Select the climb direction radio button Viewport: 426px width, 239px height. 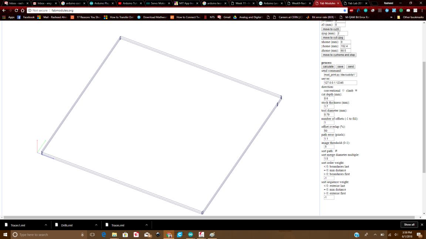[x=356, y=90]
